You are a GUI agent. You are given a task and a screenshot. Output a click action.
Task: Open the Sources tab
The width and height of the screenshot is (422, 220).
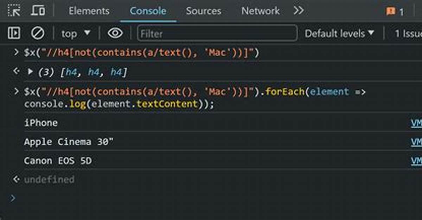[x=204, y=11]
